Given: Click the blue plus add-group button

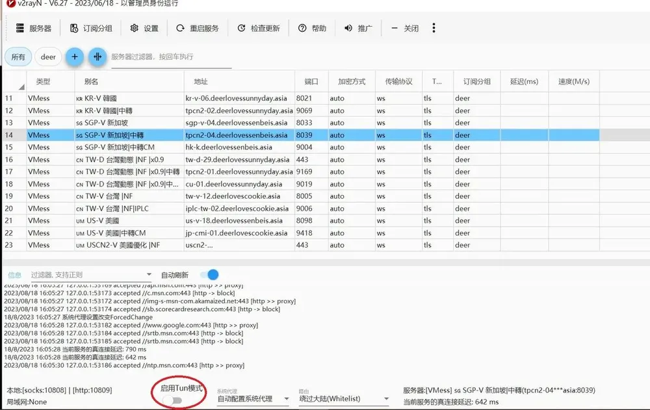Looking at the screenshot, I should click(75, 57).
